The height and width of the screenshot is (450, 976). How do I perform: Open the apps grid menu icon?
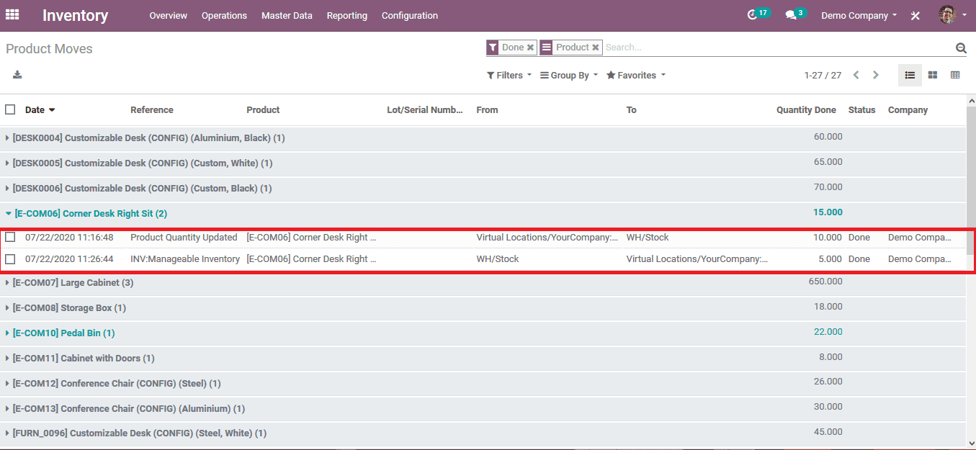click(12, 14)
